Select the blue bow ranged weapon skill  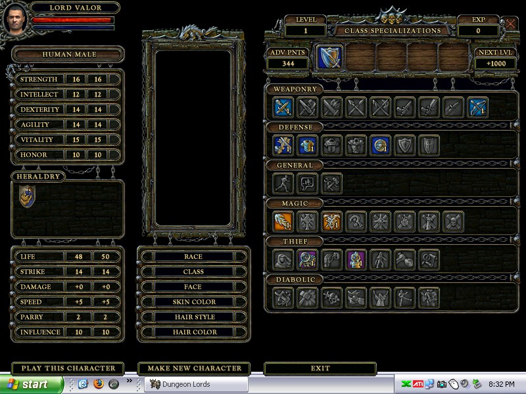point(477,107)
